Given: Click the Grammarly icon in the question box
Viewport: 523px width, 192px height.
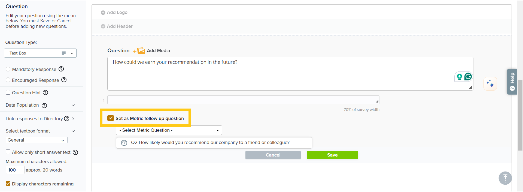Looking at the screenshot, I should 468,77.
